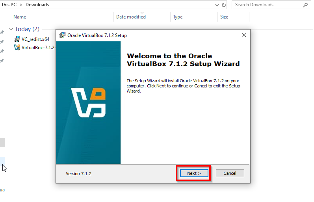Image resolution: width=314 pixels, height=202 pixels.
Task: Click the VirtualBox-7.1.2 file name
Action: click(39, 47)
